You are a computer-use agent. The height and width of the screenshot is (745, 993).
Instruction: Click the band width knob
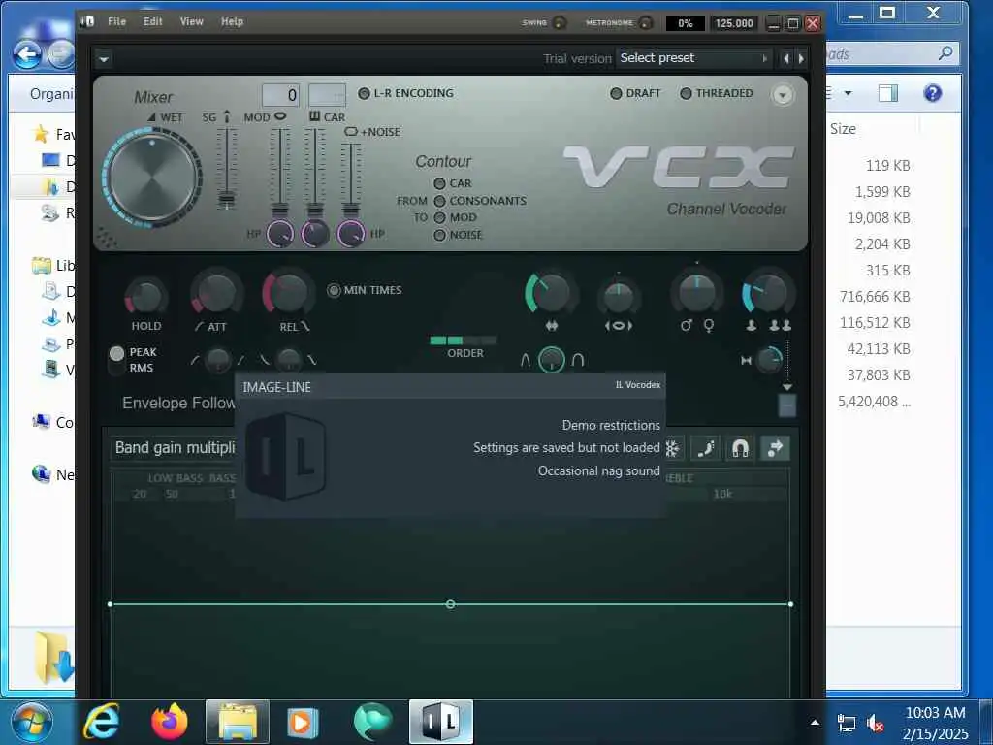pyautogui.click(x=550, y=293)
